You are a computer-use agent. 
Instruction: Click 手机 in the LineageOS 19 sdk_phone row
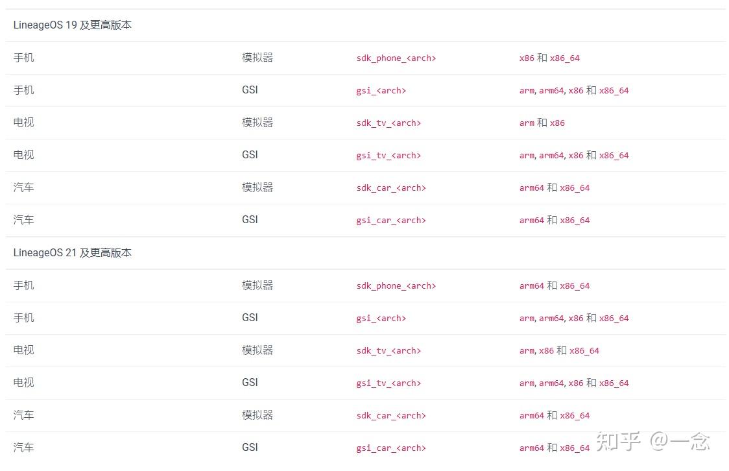point(24,58)
